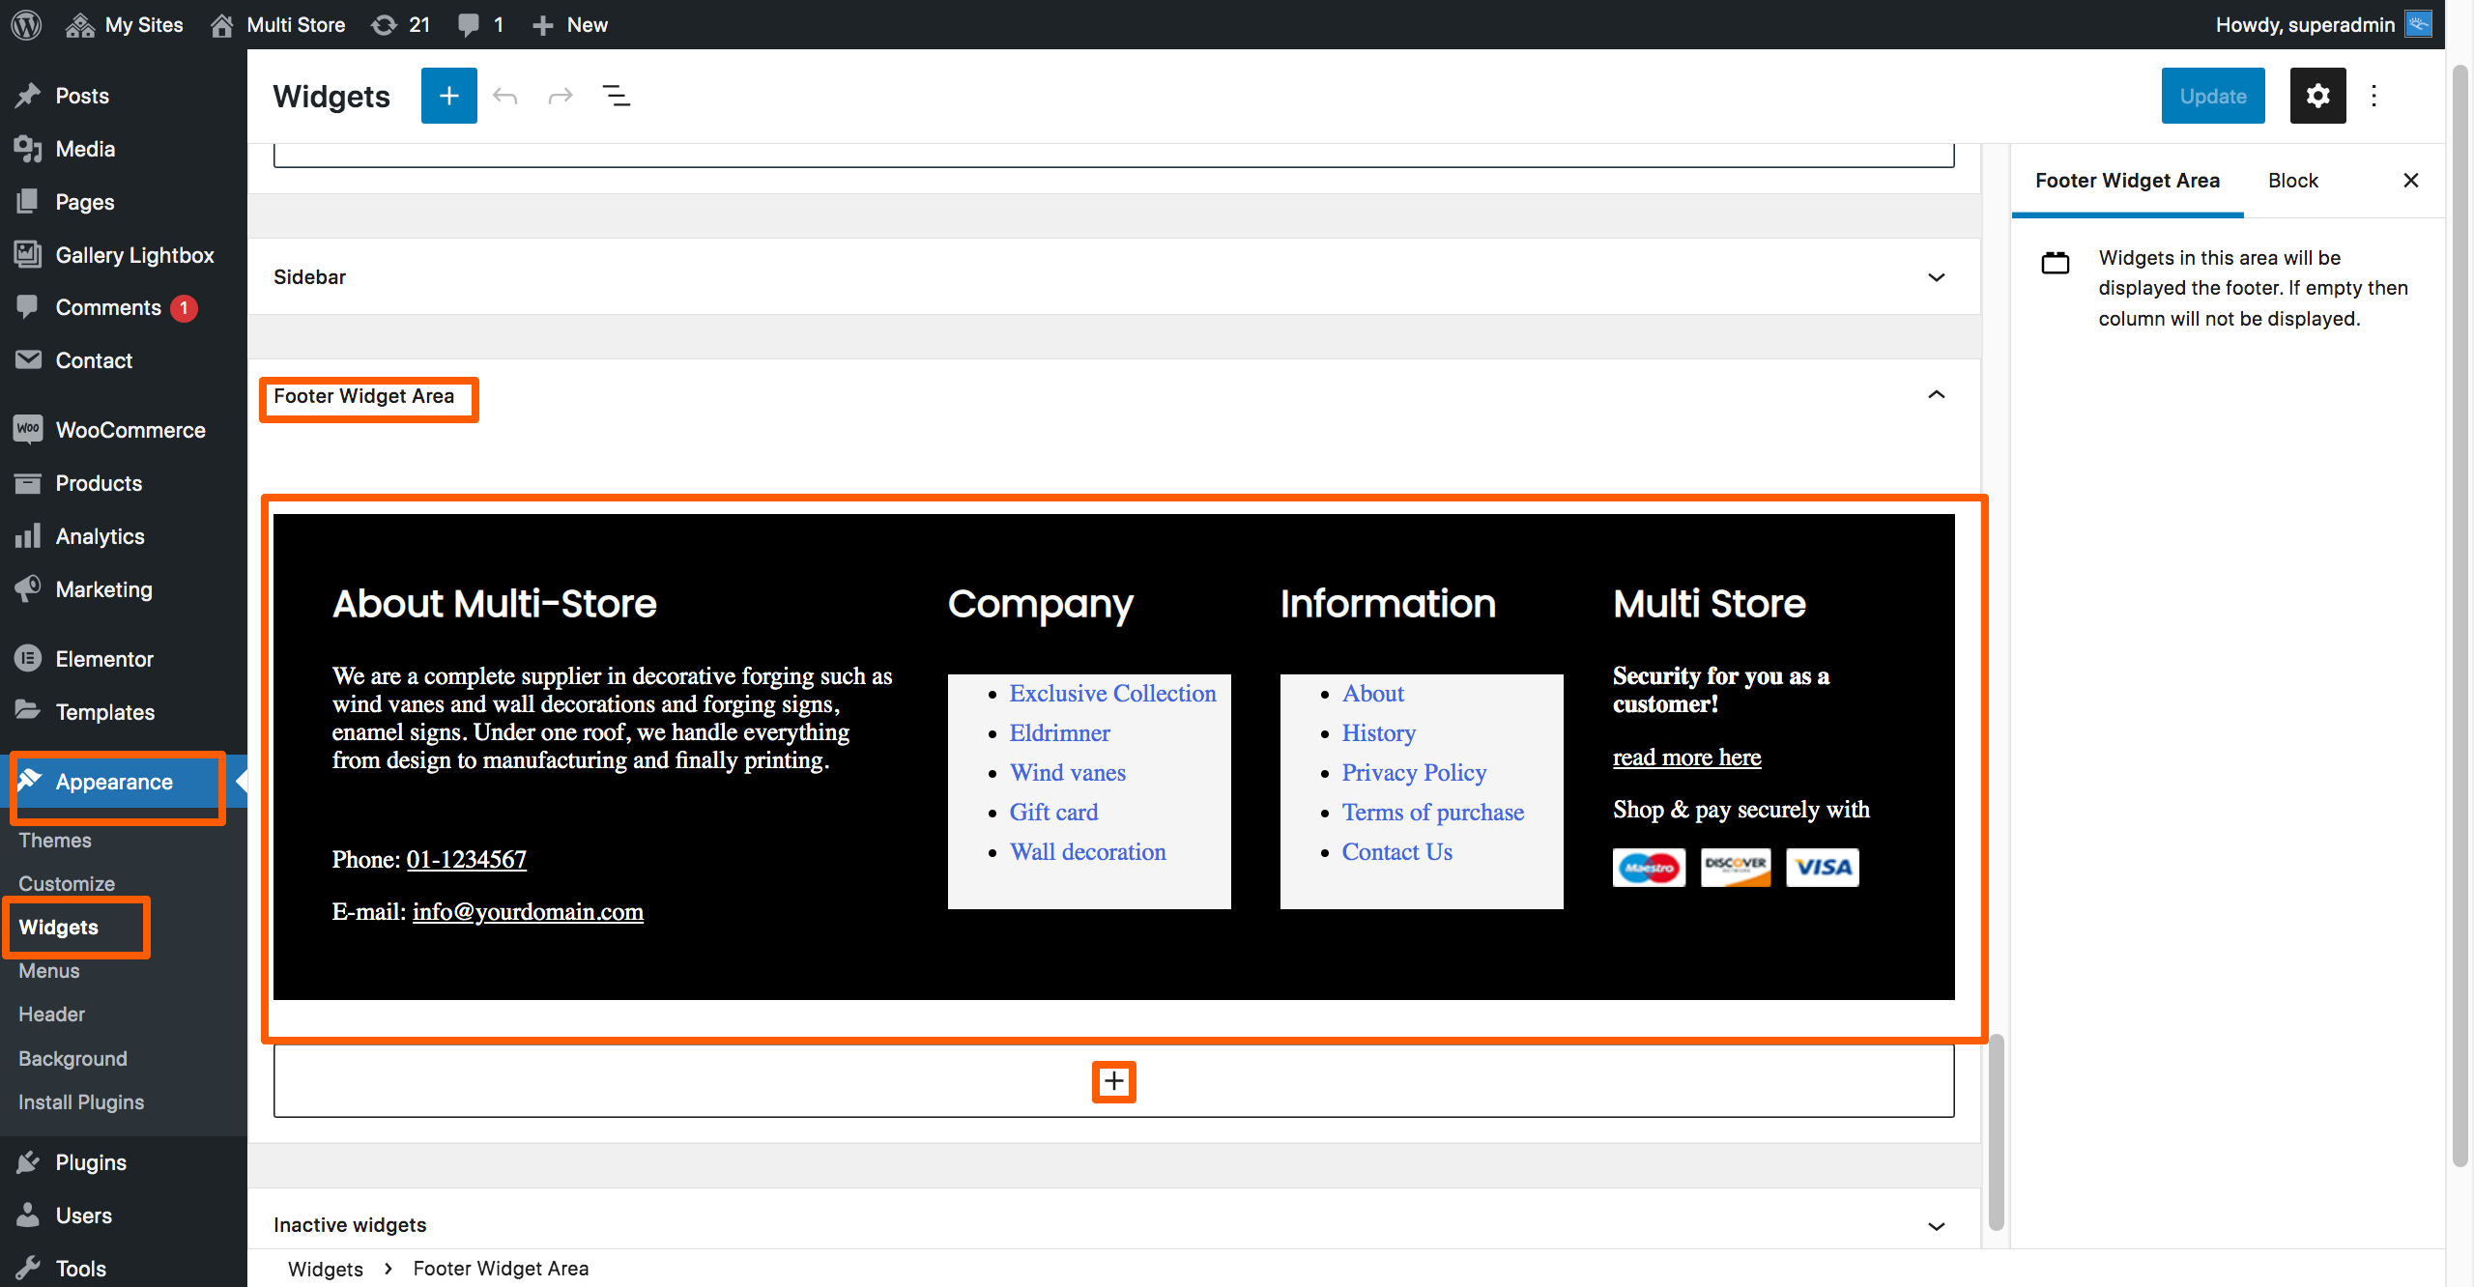Click the Undo arrow in the toolbar

505,95
